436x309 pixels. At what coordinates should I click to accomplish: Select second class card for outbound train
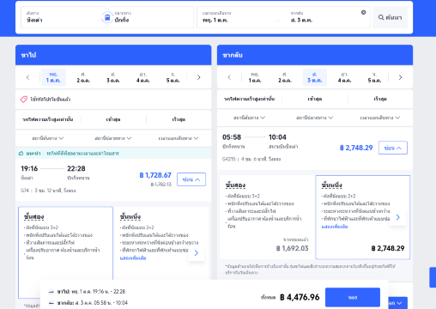click(65, 252)
